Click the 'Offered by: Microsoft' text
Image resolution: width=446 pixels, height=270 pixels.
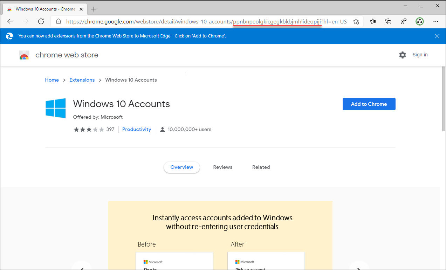98,117
